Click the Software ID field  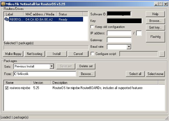pos(119,14)
